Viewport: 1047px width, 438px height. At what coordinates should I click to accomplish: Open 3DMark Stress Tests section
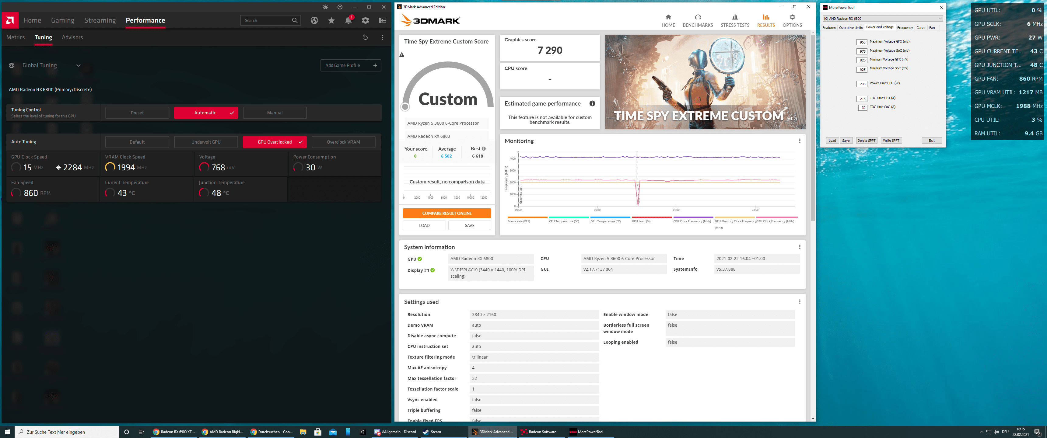(734, 21)
